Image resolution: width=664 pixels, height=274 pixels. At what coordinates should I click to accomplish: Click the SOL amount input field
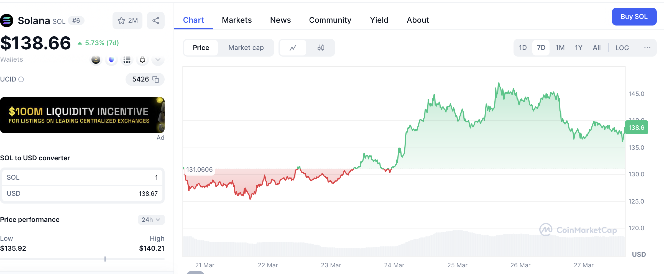pyautogui.click(x=82, y=177)
